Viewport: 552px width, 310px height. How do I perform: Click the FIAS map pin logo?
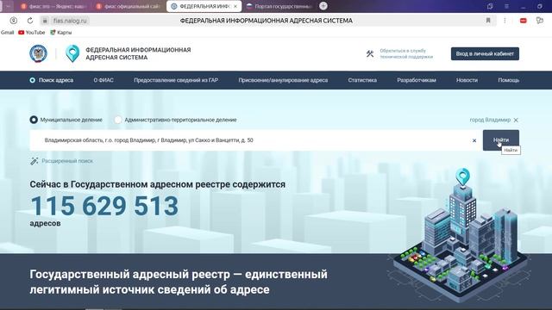[x=72, y=53]
